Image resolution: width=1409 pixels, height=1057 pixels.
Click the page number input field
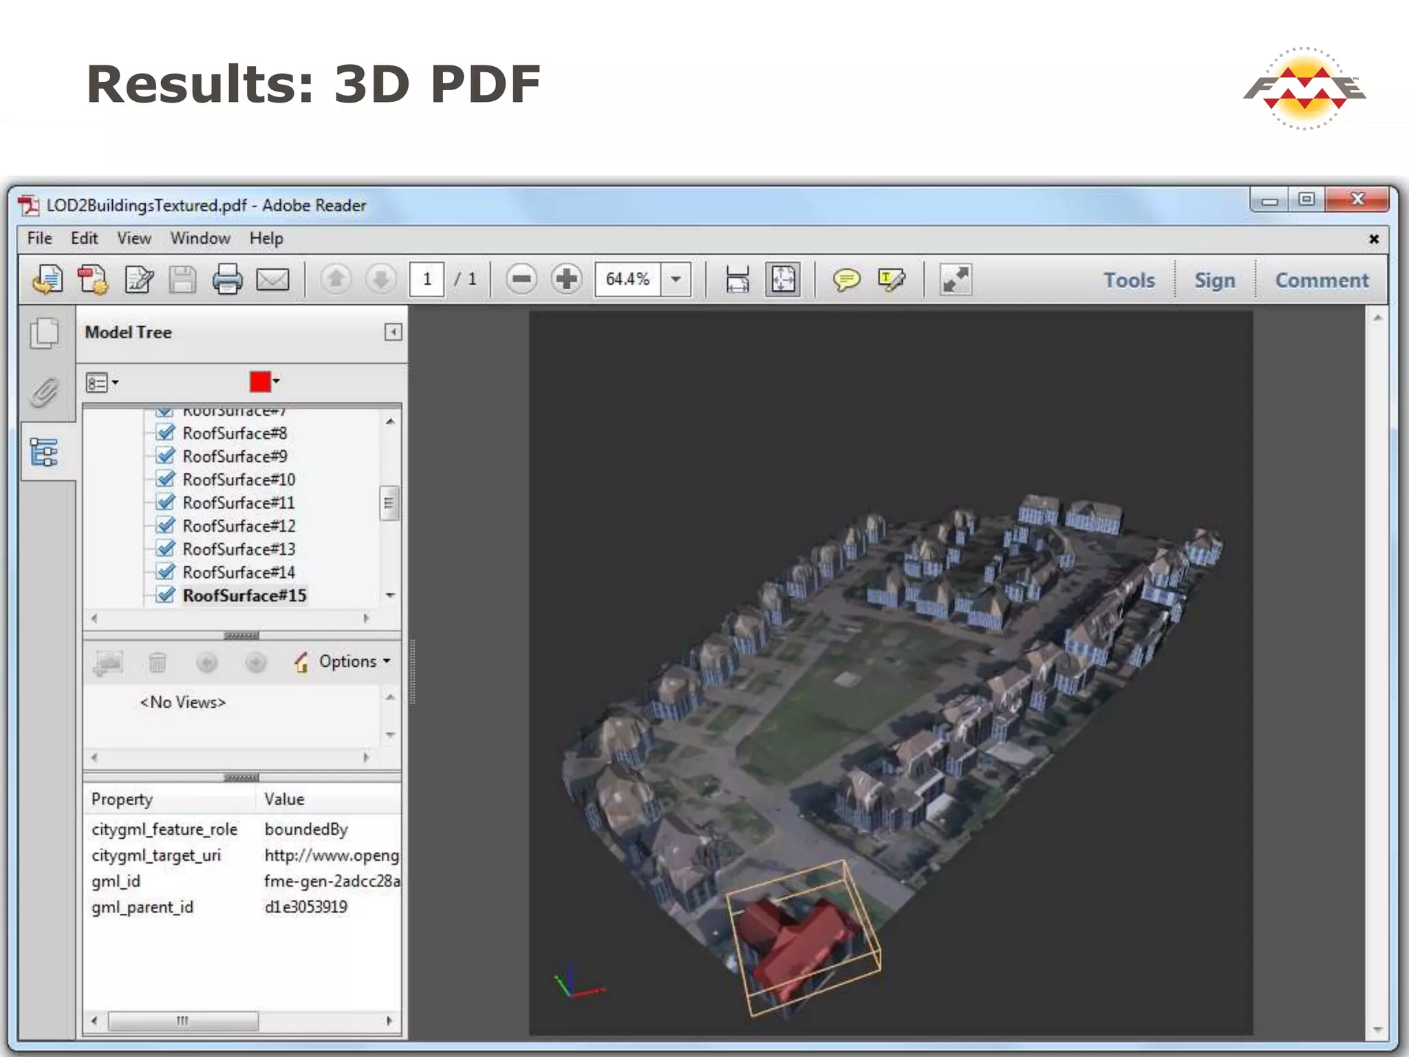tap(427, 279)
